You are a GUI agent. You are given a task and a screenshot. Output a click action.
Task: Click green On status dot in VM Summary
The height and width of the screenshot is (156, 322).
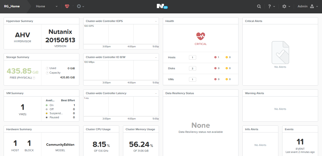coord(47,105)
